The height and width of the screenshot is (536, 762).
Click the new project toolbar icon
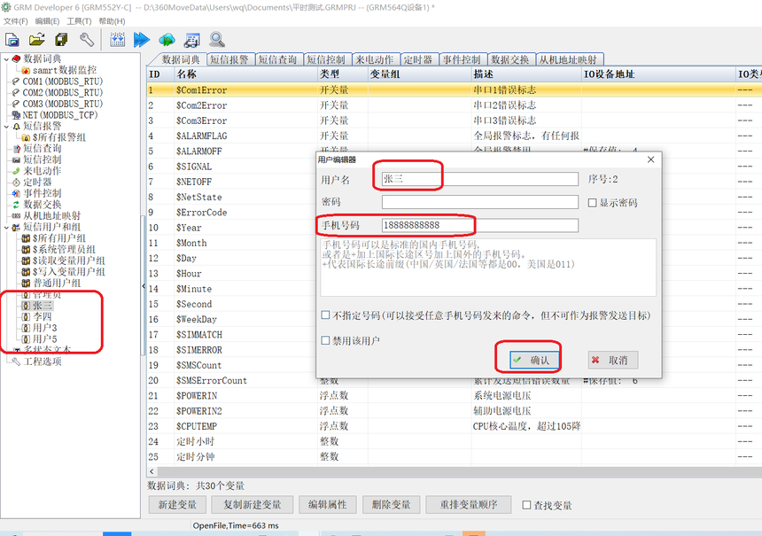point(12,40)
